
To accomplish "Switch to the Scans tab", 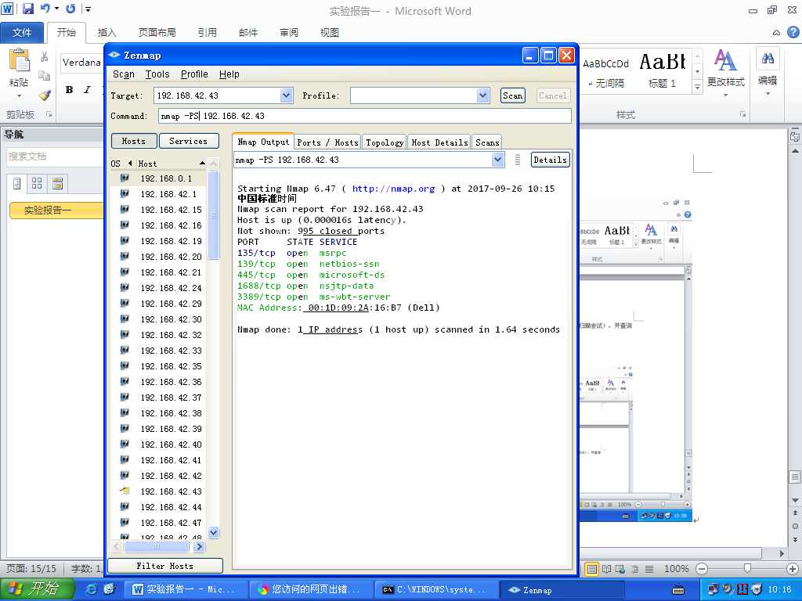I will (487, 142).
